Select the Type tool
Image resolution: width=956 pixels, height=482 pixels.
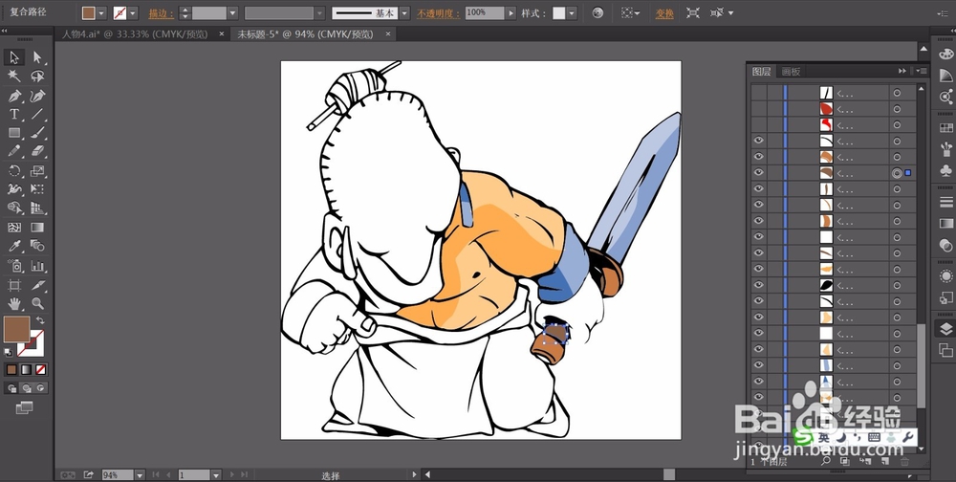14,114
